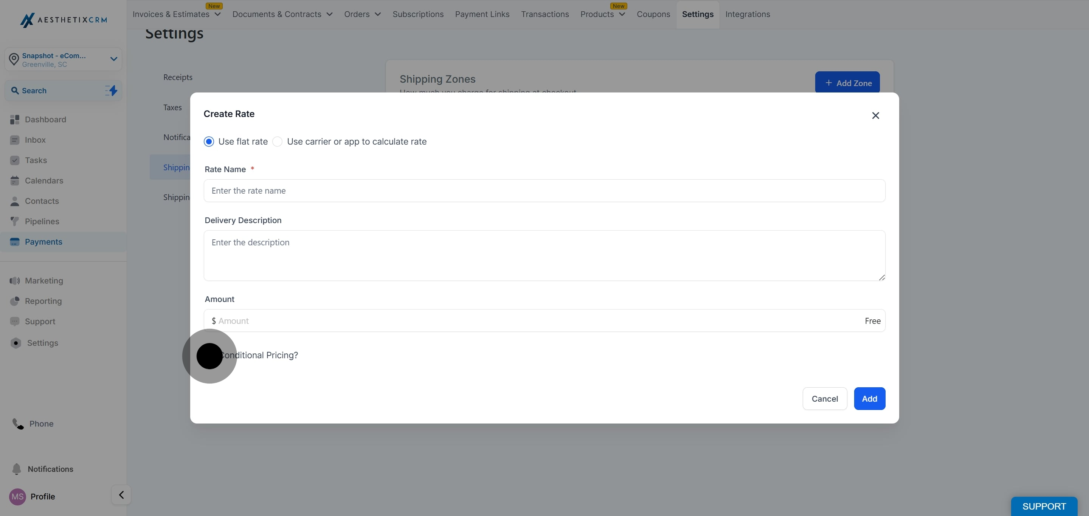This screenshot has height=516, width=1089.
Task: Open the Reporting pie chart icon
Action: pos(15,301)
